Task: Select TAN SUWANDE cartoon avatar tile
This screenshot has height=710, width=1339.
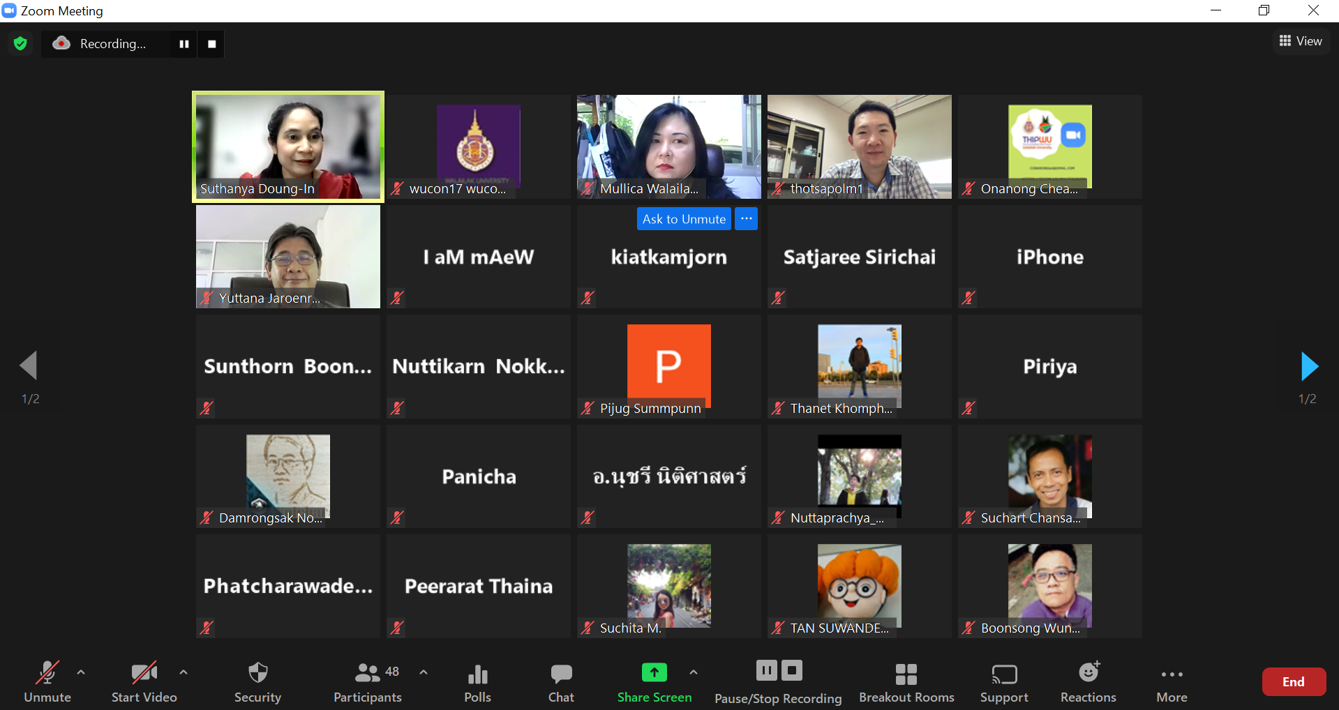Action: click(860, 587)
